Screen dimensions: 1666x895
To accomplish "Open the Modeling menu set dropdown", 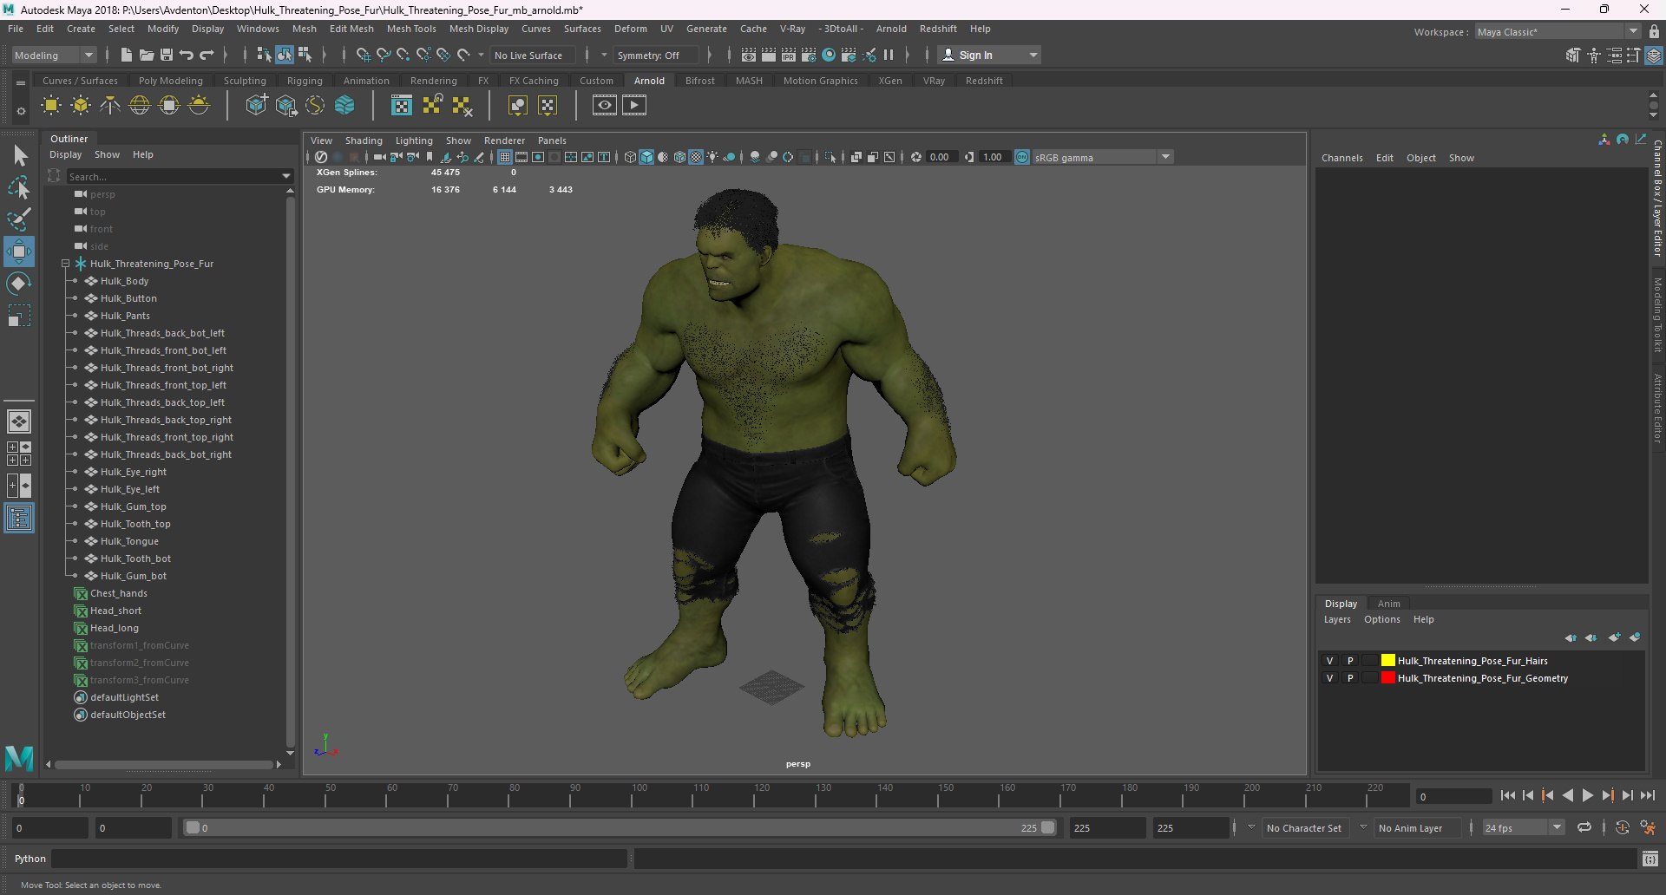I will (54, 55).
